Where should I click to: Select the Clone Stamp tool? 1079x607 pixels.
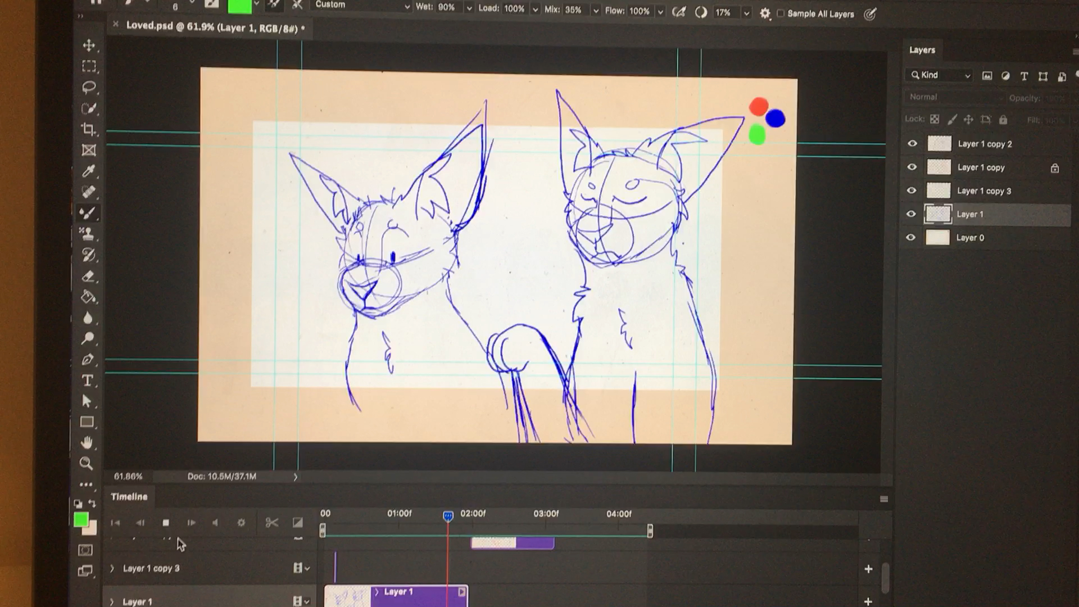coord(88,234)
